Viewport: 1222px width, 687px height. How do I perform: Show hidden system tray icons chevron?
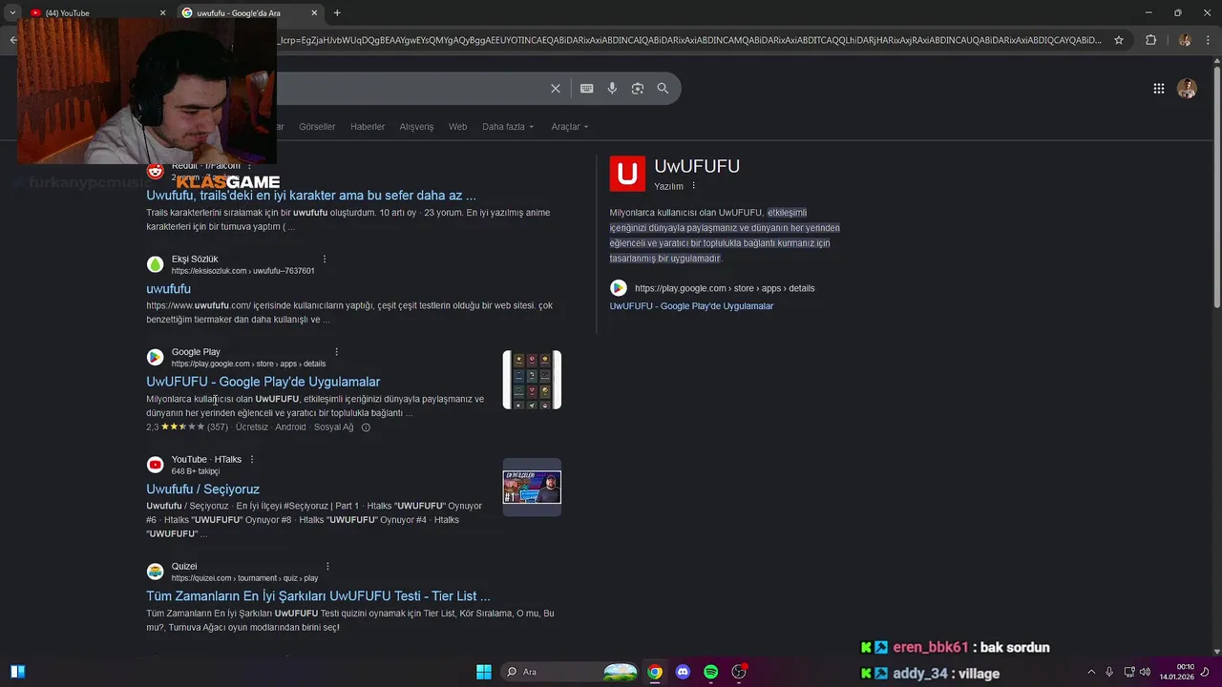(1091, 672)
